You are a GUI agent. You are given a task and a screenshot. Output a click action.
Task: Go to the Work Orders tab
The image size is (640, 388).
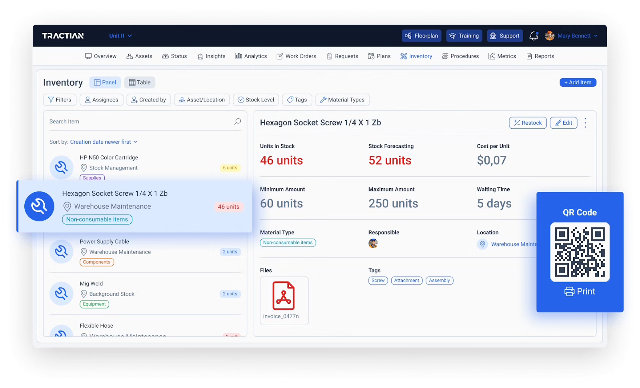(296, 56)
